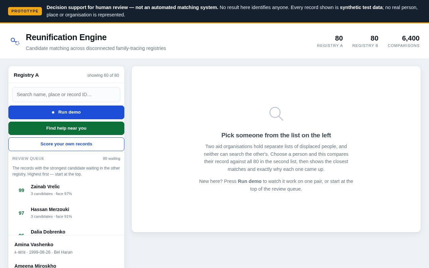Select Hassan Merzouki in review queue

click(x=66, y=213)
